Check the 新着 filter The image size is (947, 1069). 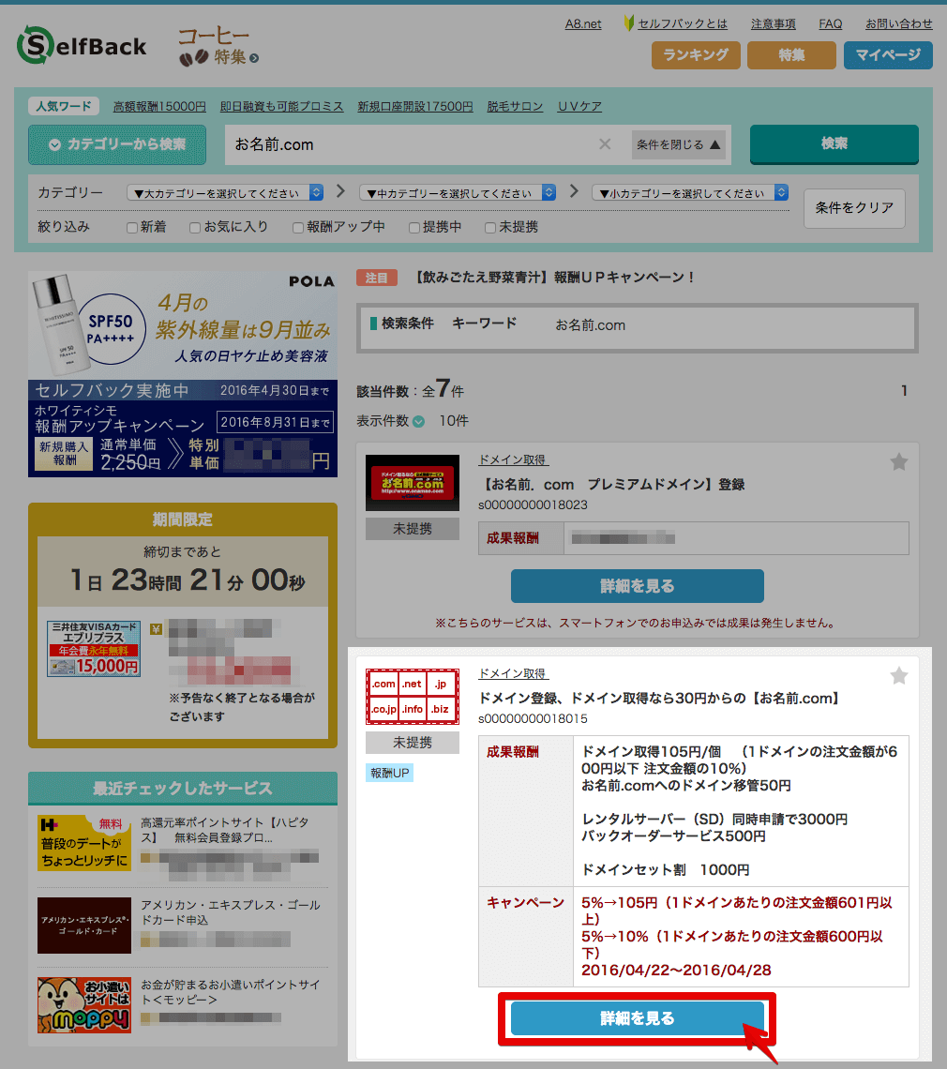pos(132,228)
